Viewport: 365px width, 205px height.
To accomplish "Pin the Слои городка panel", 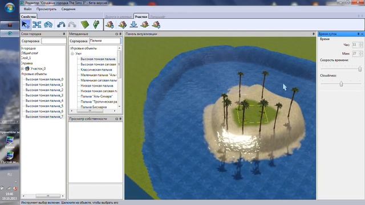I will [64, 34].
